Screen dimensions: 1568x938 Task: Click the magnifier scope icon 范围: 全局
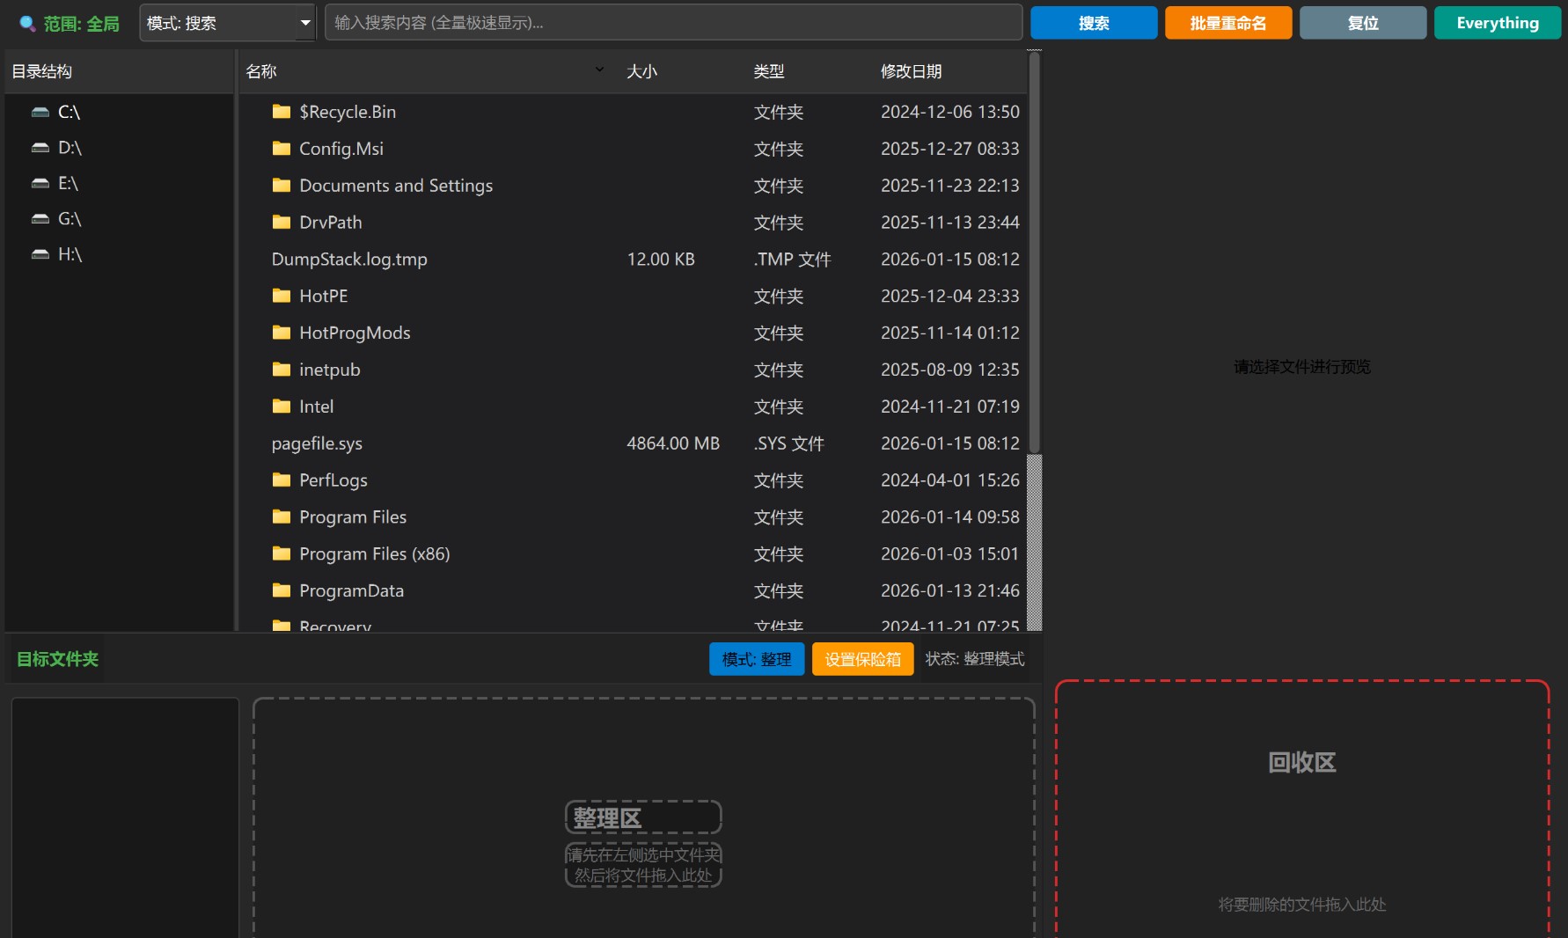(27, 24)
